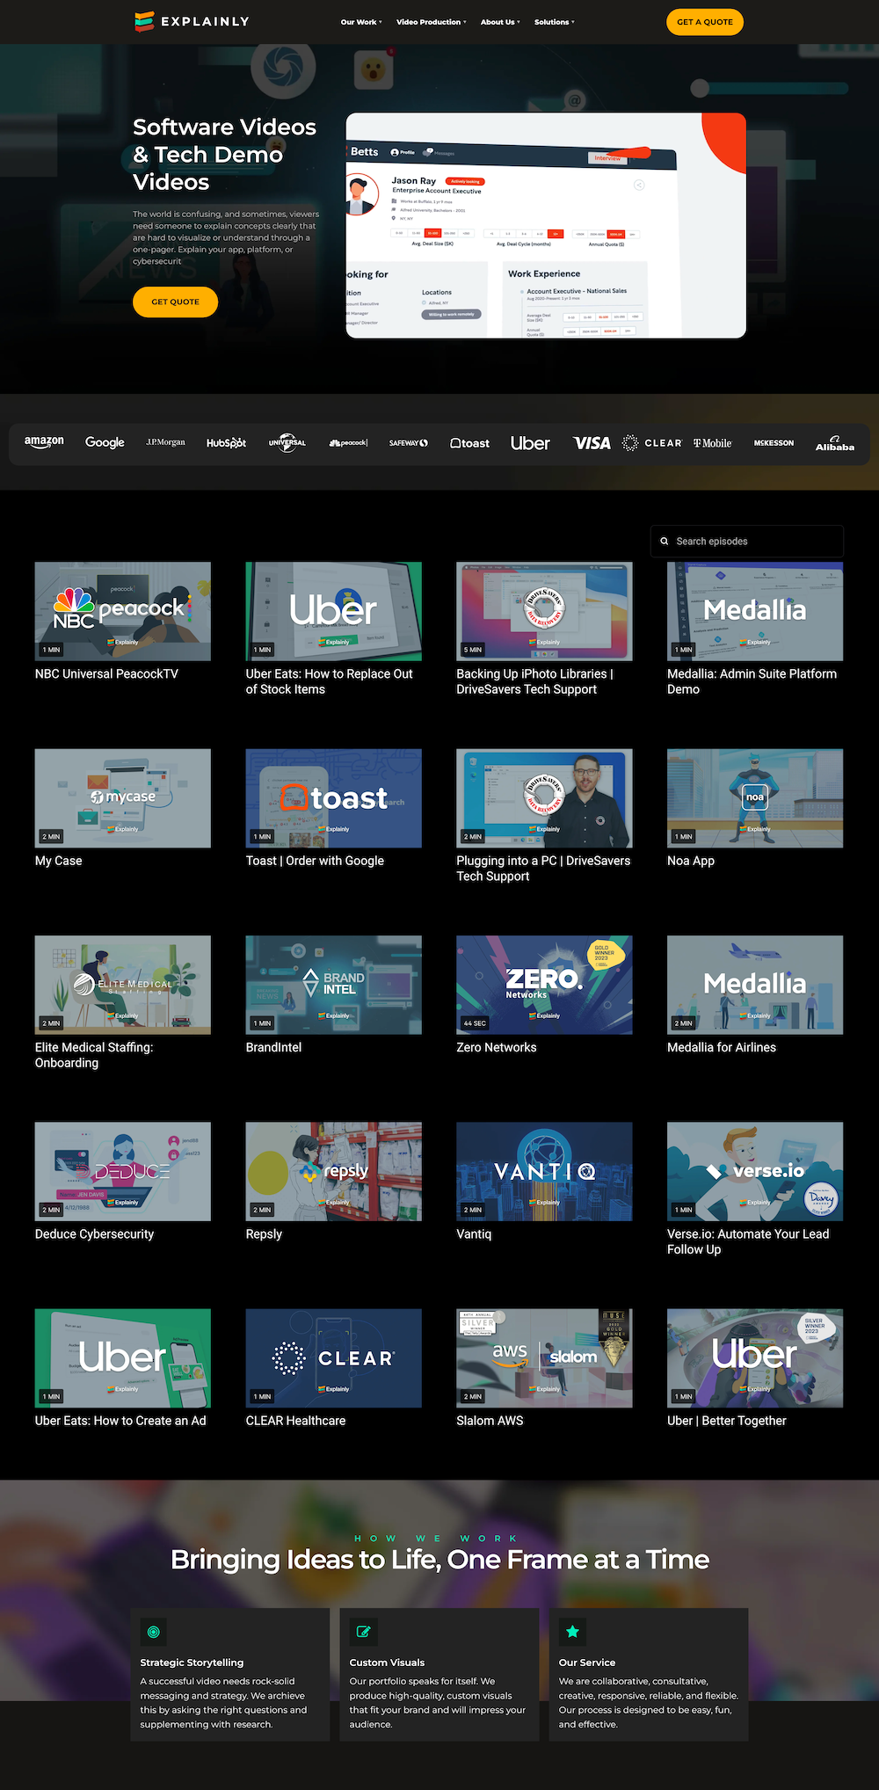Image resolution: width=879 pixels, height=1790 pixels.
Task: Click the Safeway logo
Action: [409, 443]
